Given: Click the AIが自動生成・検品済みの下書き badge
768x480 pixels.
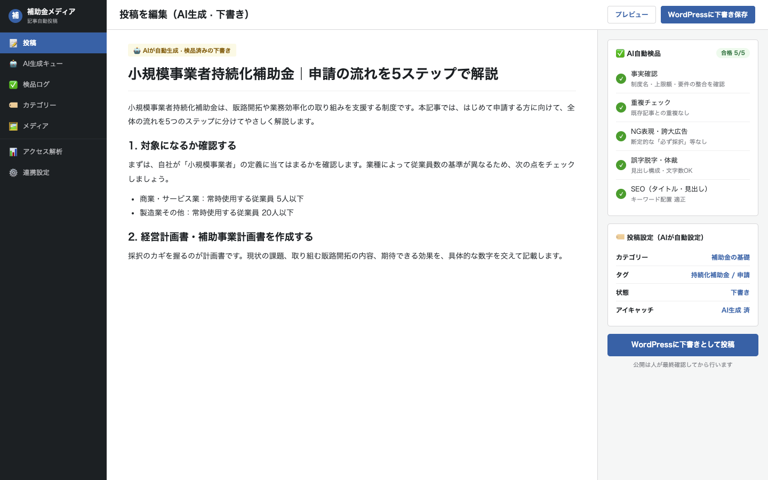Looking at the screenshot, I should click(182, 51).
